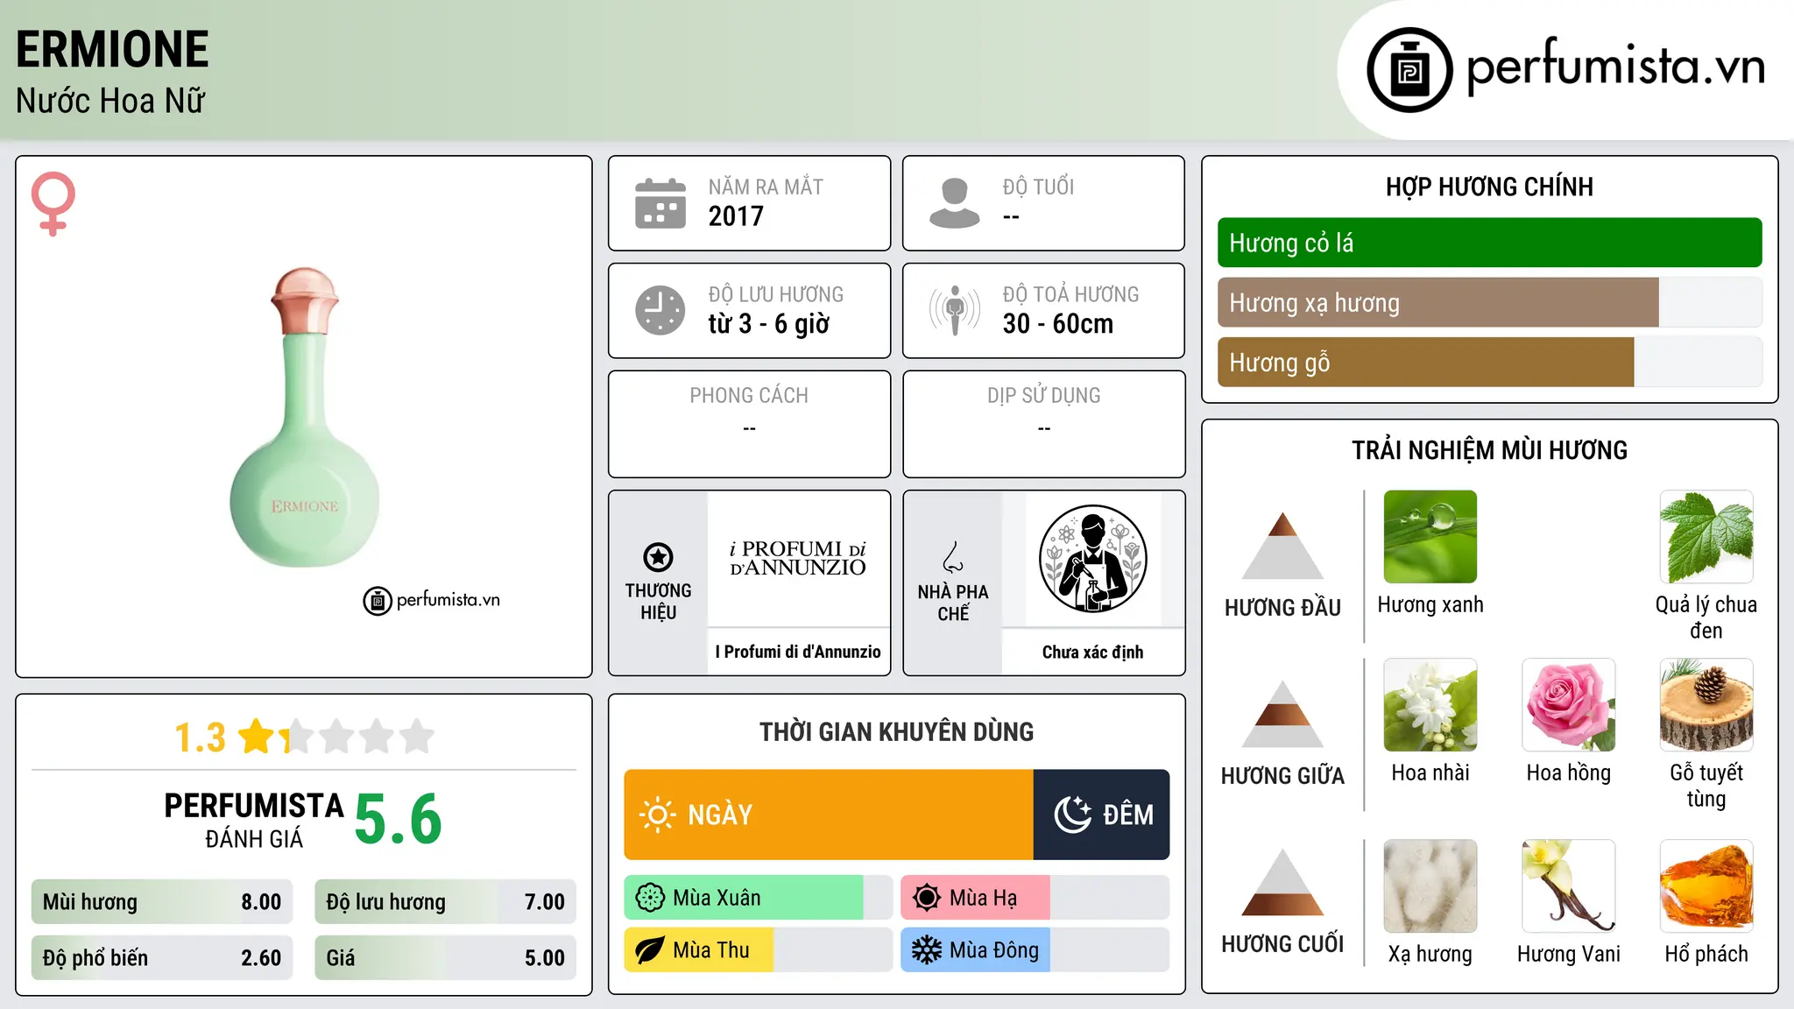Image resolution: width=1794 pixels, height=1009 pixels.
Task: Click the HỢP HƯƠNG CHÍNH heading
Action: 1489,187
